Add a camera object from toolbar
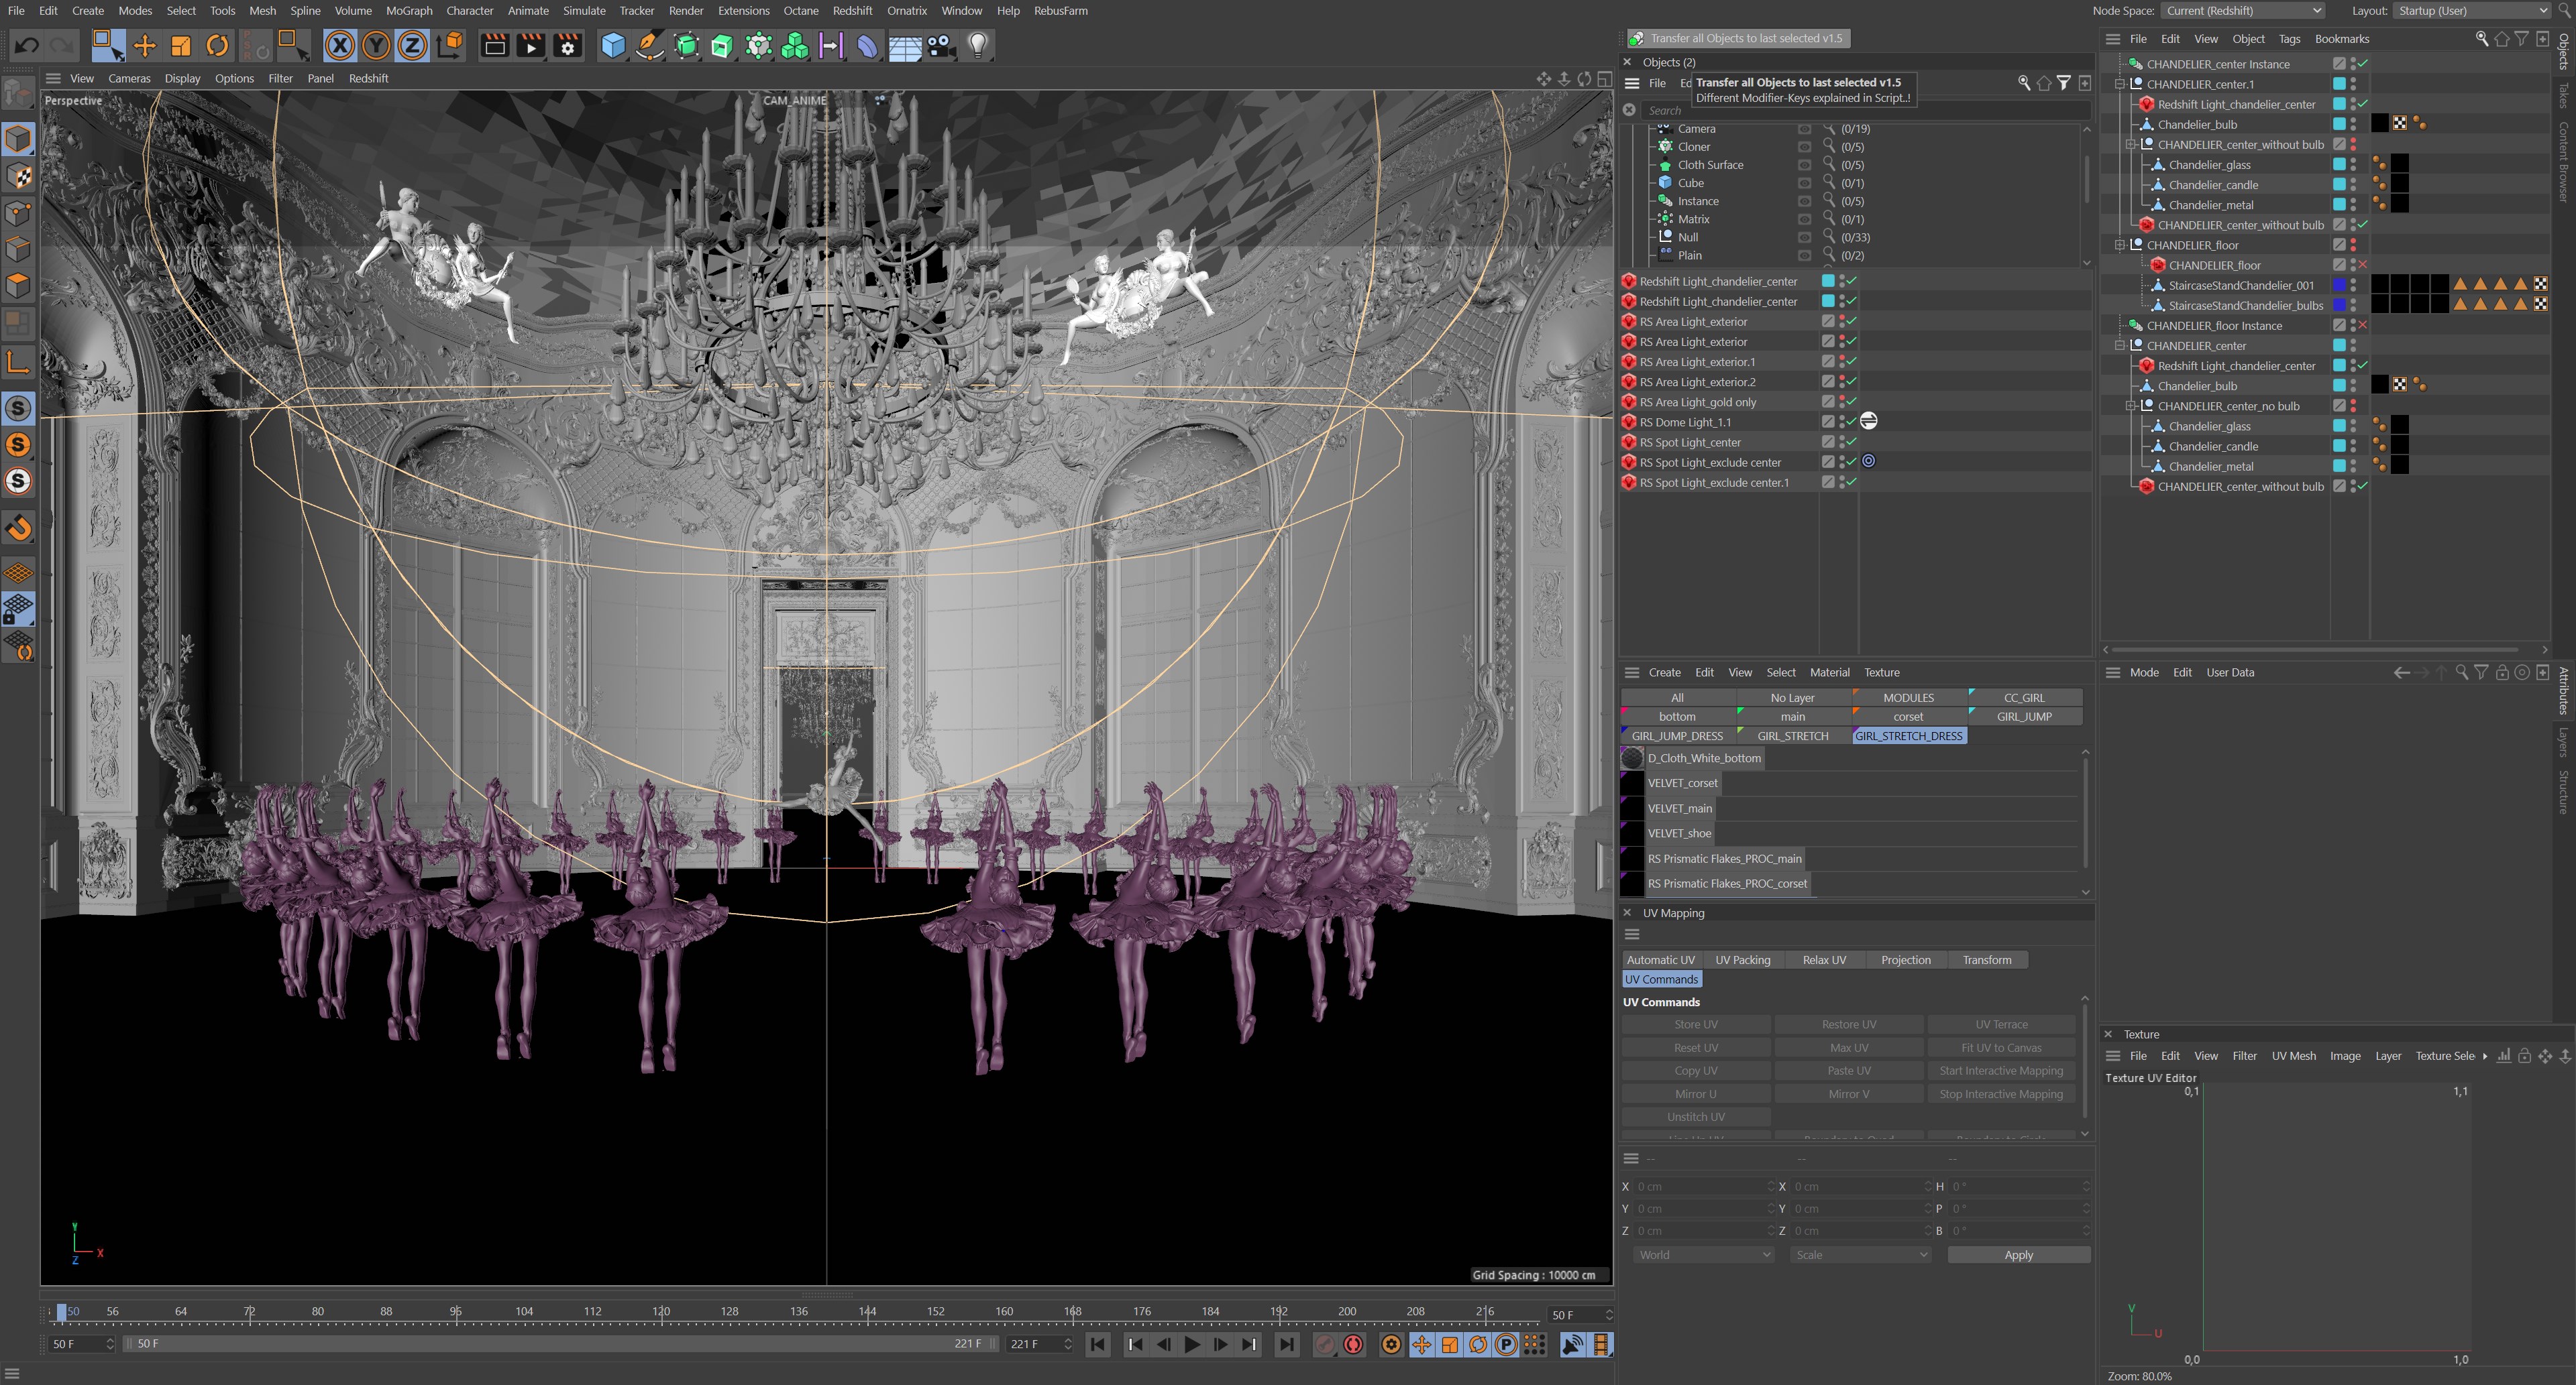This screenshot has height=1385, width=2576. 941,46
